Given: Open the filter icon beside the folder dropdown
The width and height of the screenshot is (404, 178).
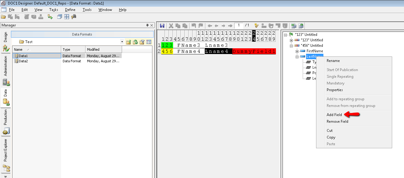Looking at the screenshot, I should [x=142, y=42].
